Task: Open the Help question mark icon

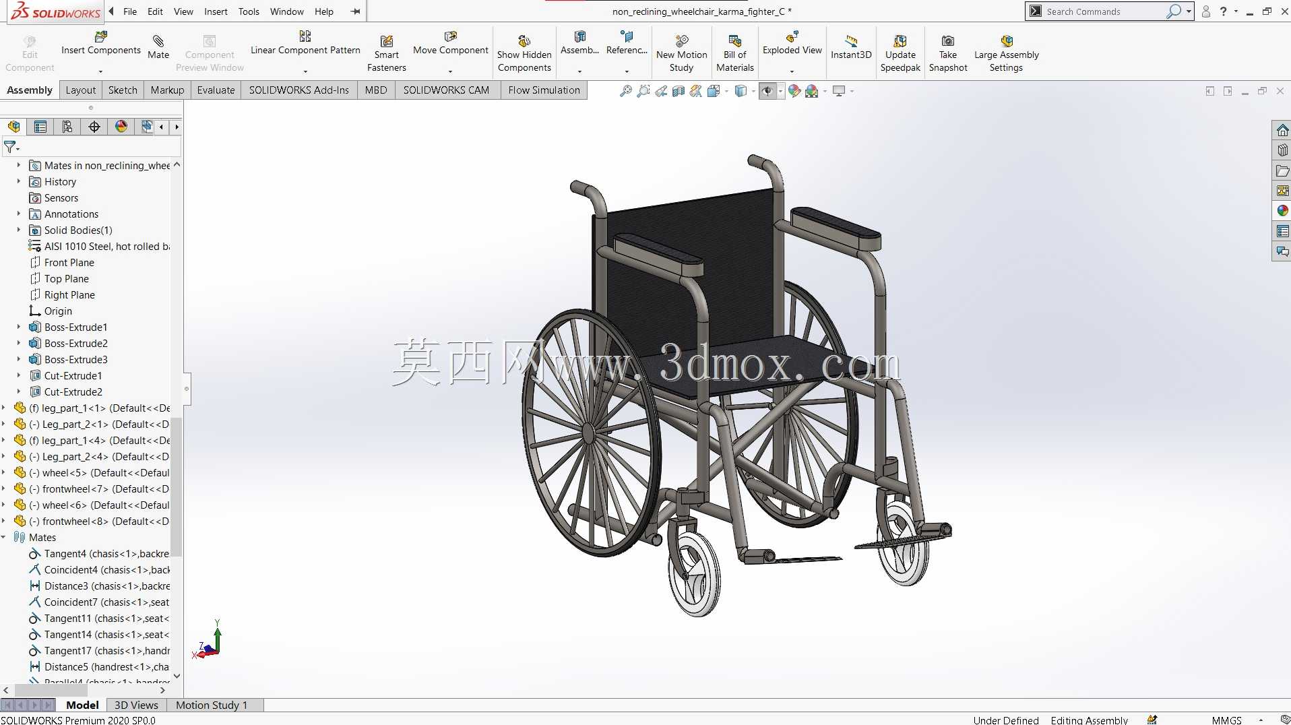Action: pos(1223,11)
